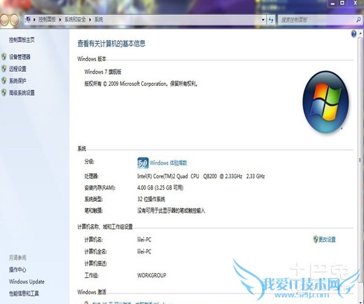
Task: Click the shield icon next to 设备管理器
Action: pos(4,57)
